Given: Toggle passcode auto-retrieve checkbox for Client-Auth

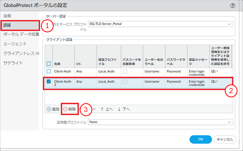Looking at the screenshot, I should [125, 71].
